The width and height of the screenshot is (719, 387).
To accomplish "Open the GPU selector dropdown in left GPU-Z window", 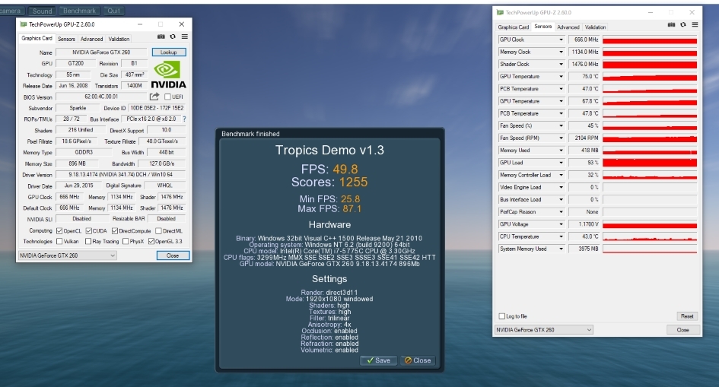I will tap(67, 255).
